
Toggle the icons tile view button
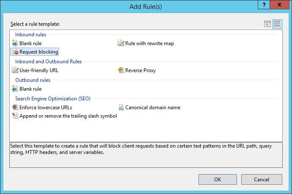(277, 24)
